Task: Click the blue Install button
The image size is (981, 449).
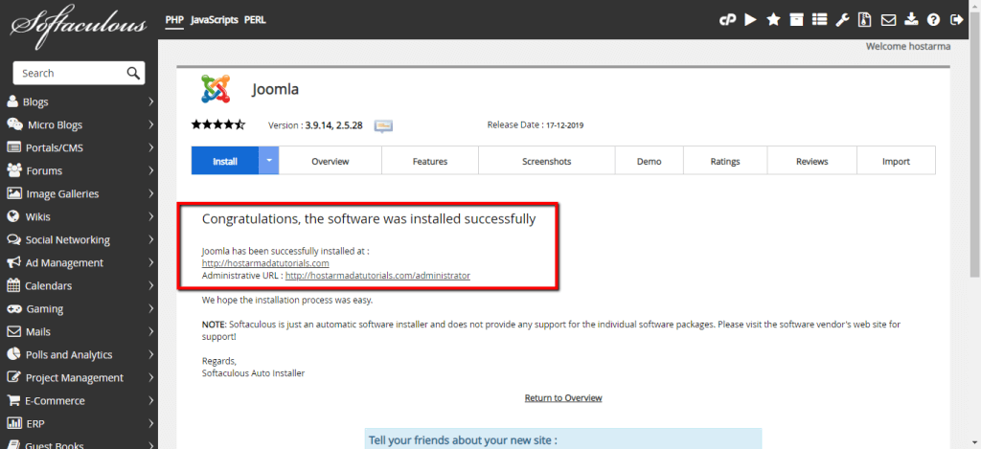Action: coord(224,161)
